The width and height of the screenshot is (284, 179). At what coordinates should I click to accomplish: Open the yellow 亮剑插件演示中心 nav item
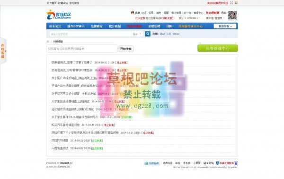click(x=190, y=26)
